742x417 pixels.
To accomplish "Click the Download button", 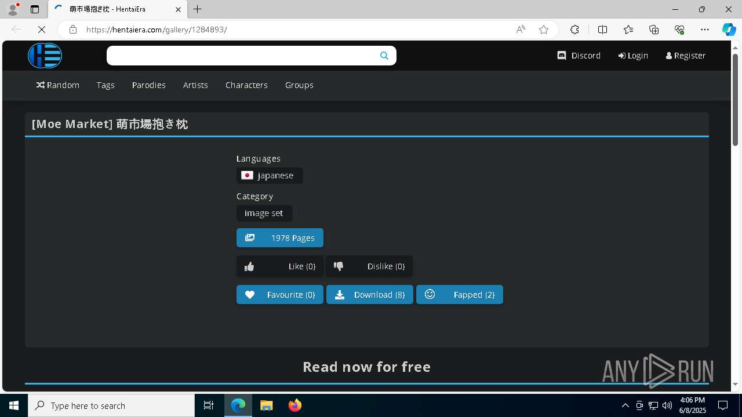I will pyautogui.click(x=370, y=295).
